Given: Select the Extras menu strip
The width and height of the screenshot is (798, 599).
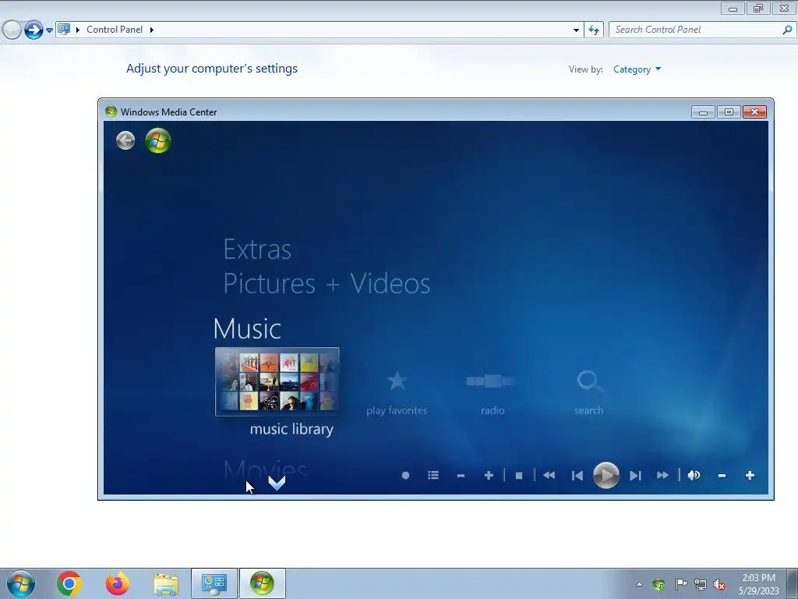Looking at the screenshot, I should [x=257, y=250].
